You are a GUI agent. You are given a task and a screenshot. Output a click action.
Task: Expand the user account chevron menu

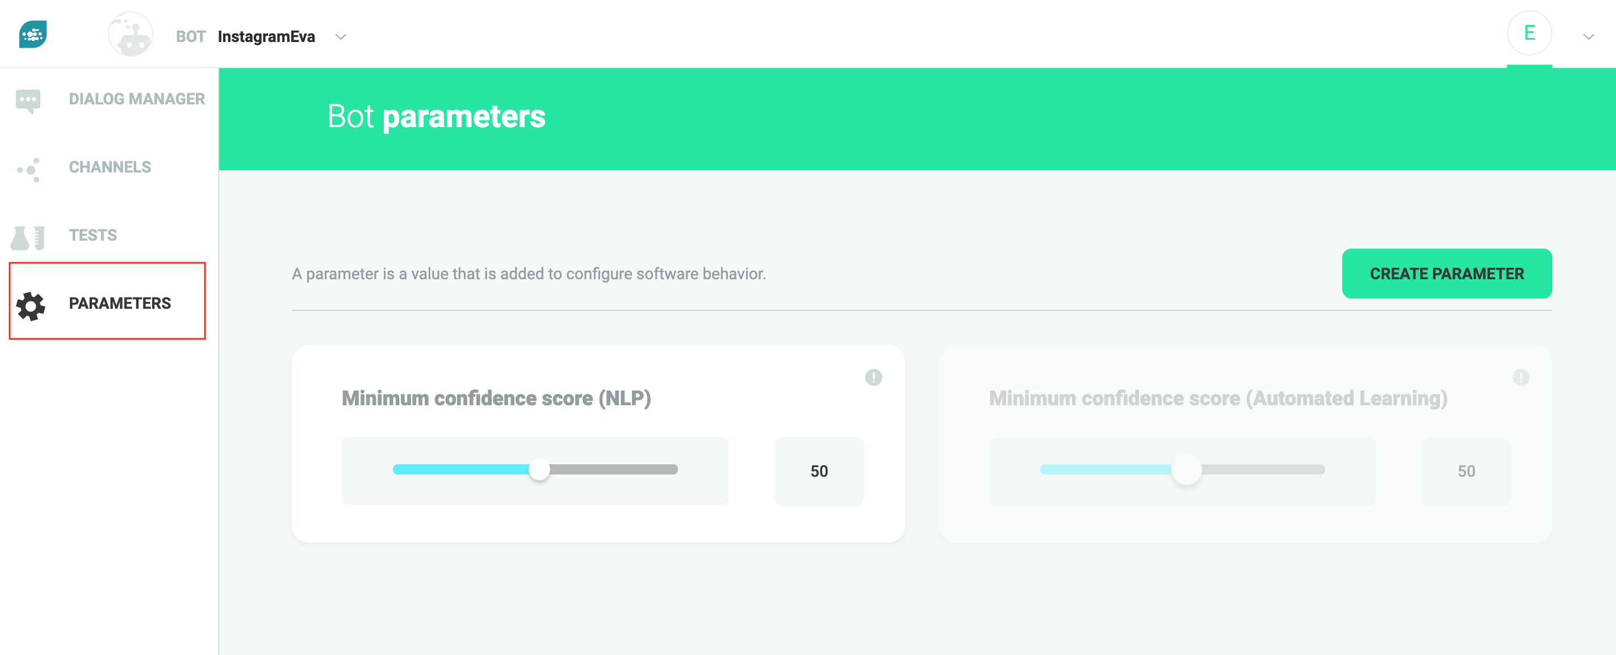click(1588, 37)
